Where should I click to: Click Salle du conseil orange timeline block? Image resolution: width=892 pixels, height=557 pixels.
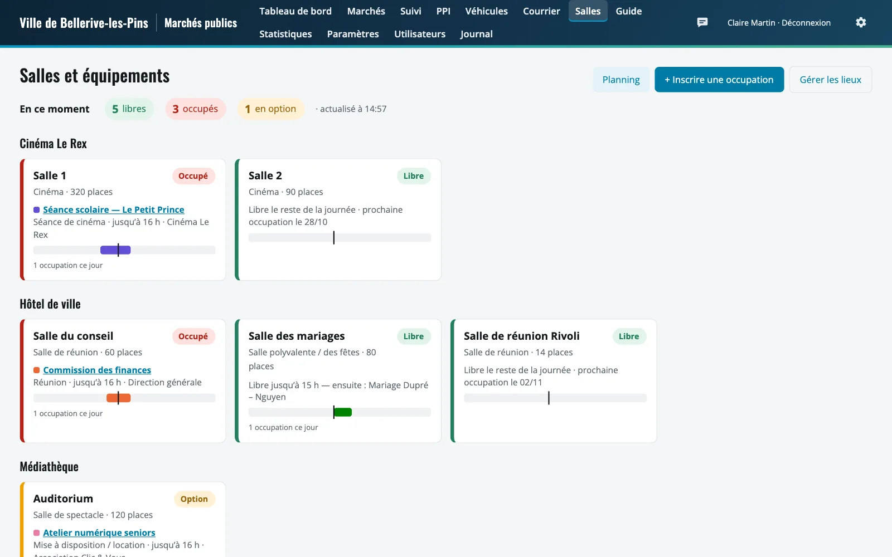coord(118,398)
